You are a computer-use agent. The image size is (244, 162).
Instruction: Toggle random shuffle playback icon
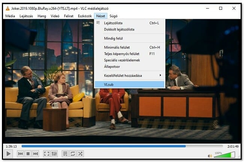80,154
